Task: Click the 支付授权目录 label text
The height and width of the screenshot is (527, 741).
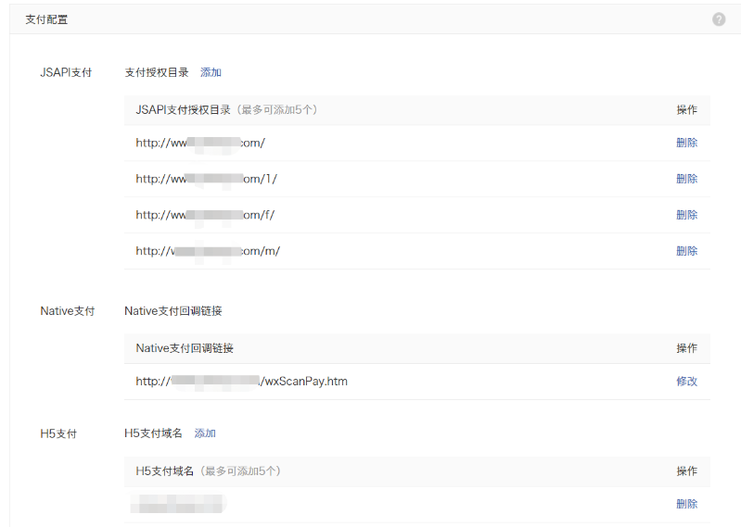Action: click(x=157, y=72)
